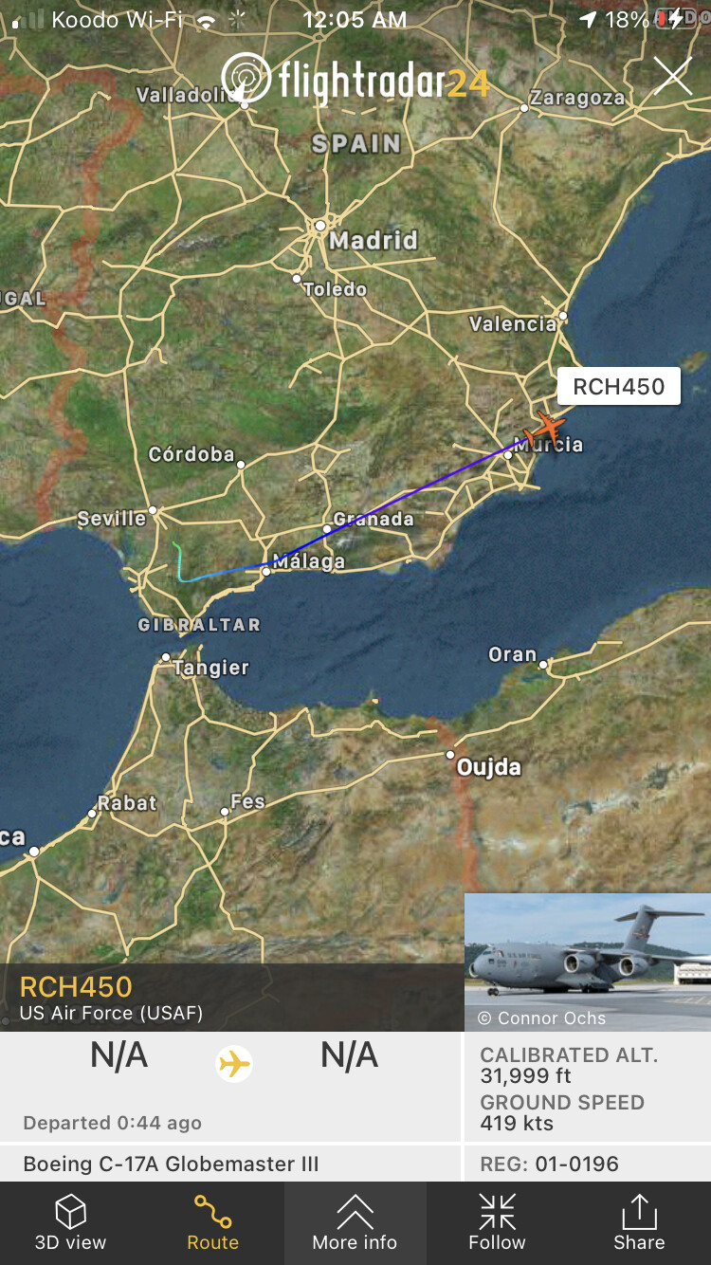Tap the RCH450 callsign heading
The image size is (711, 1265).
[76, 987]
